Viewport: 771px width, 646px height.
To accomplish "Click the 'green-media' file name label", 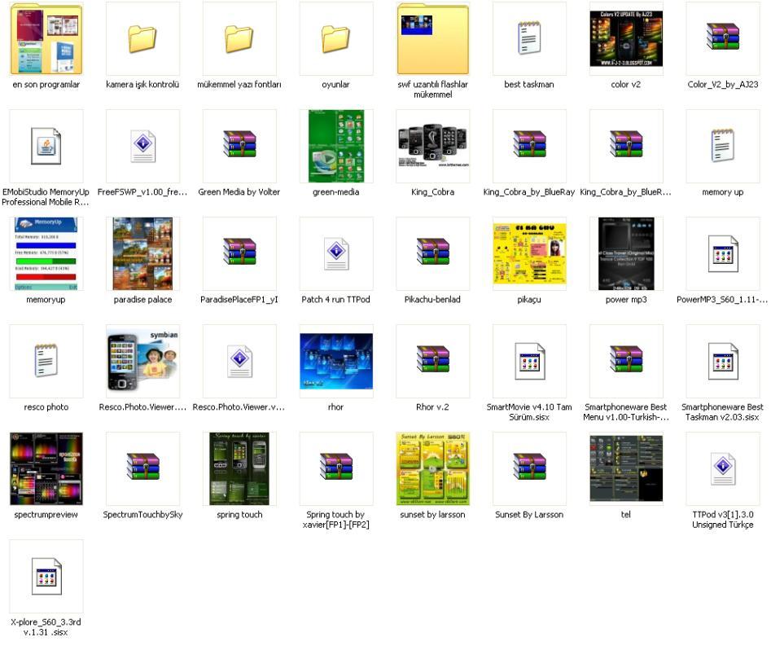I will point(336,192).
